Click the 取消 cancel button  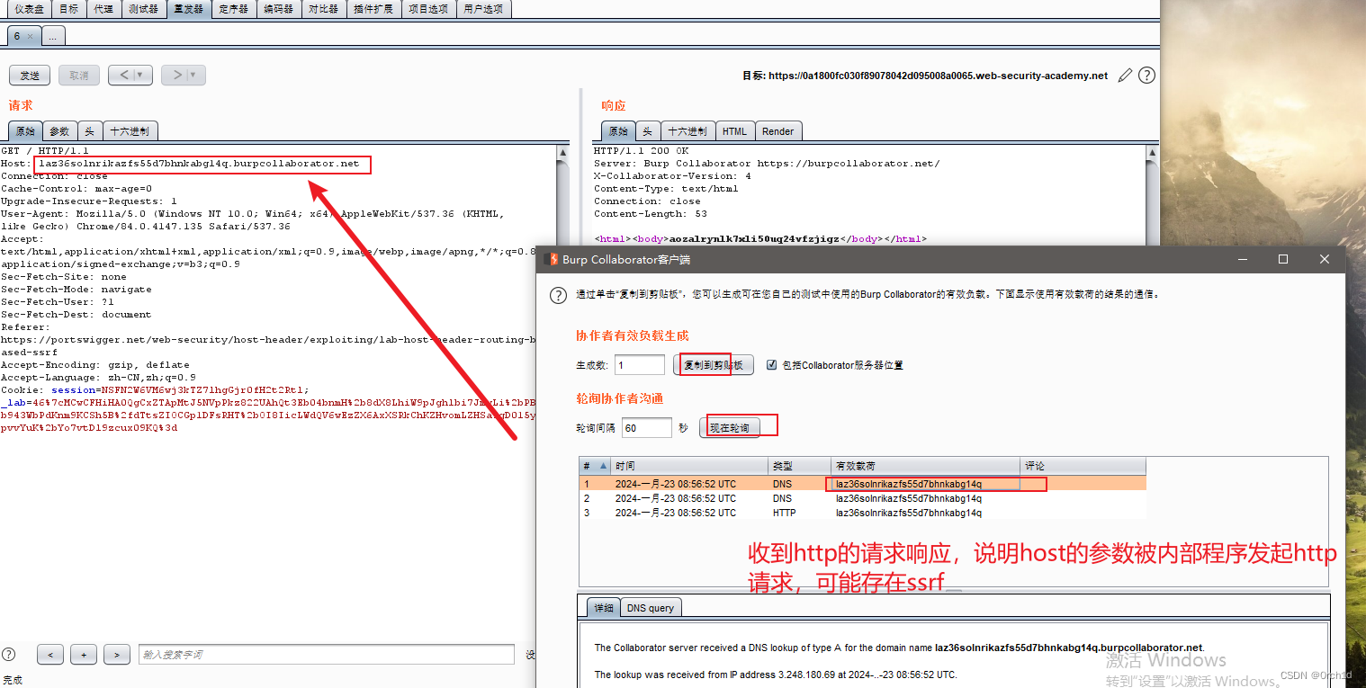(79, 76)
